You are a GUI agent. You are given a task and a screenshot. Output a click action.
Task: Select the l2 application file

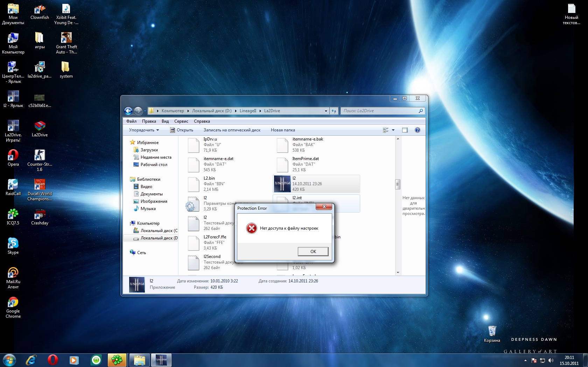tap(316, 184)
